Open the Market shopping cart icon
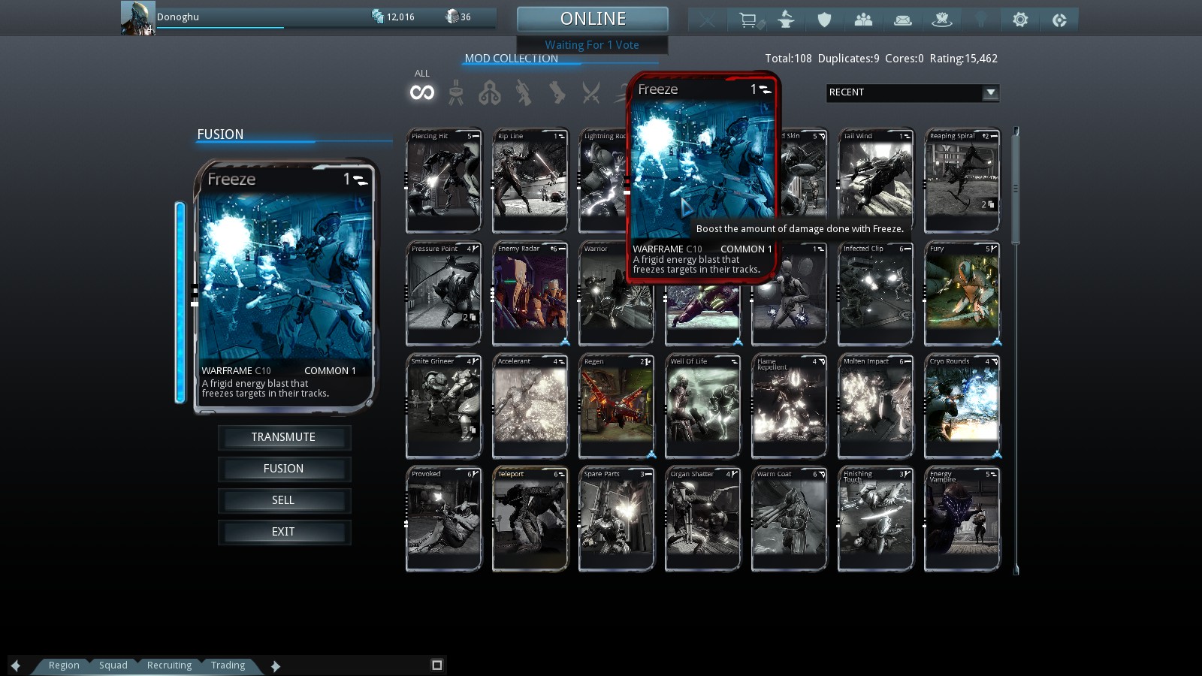The image size is (1202, 676). click(747, 20)
